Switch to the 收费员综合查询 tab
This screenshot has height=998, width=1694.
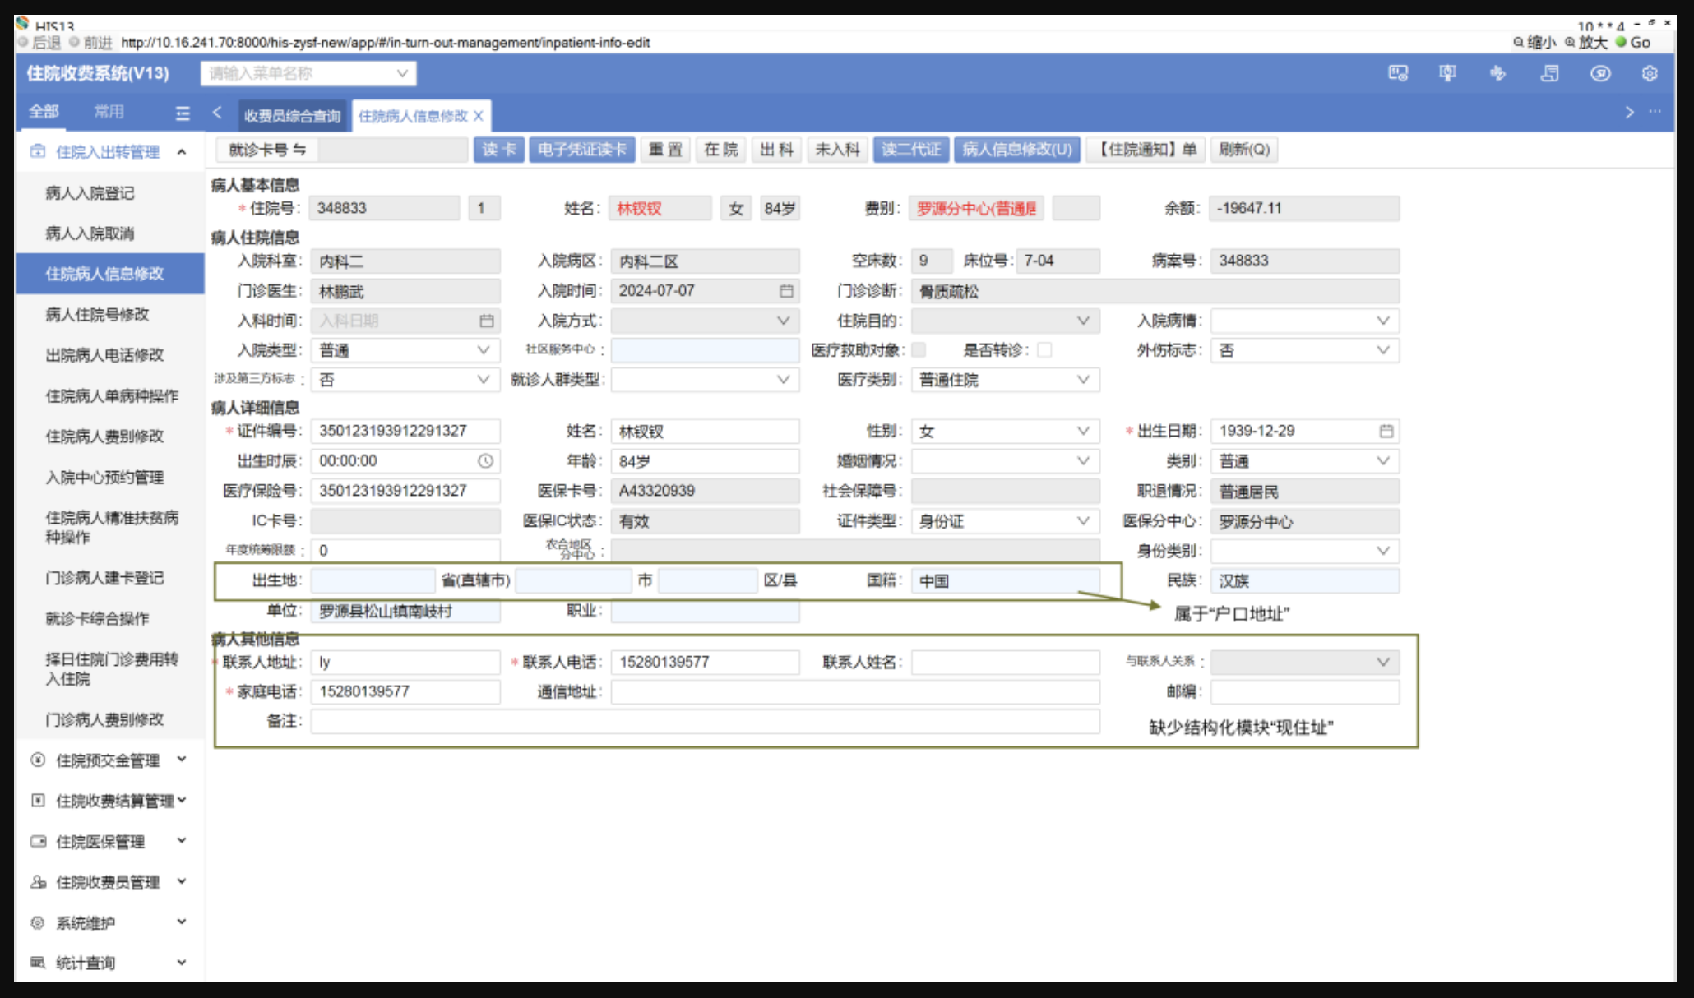(292, 116)
